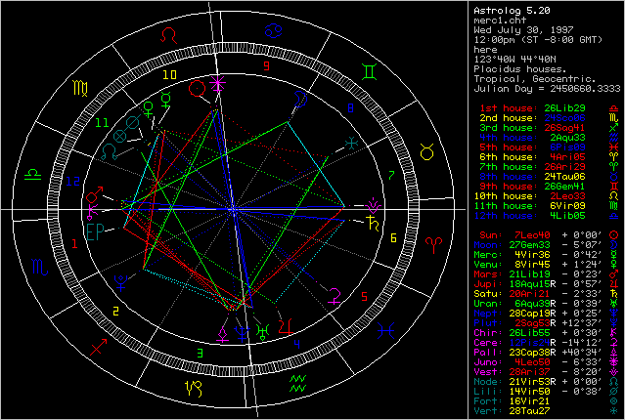The height and width of the screenshot is (420, 625).
Task: Select house number 12 inside the wheel
Action: [x=73, y=182]
